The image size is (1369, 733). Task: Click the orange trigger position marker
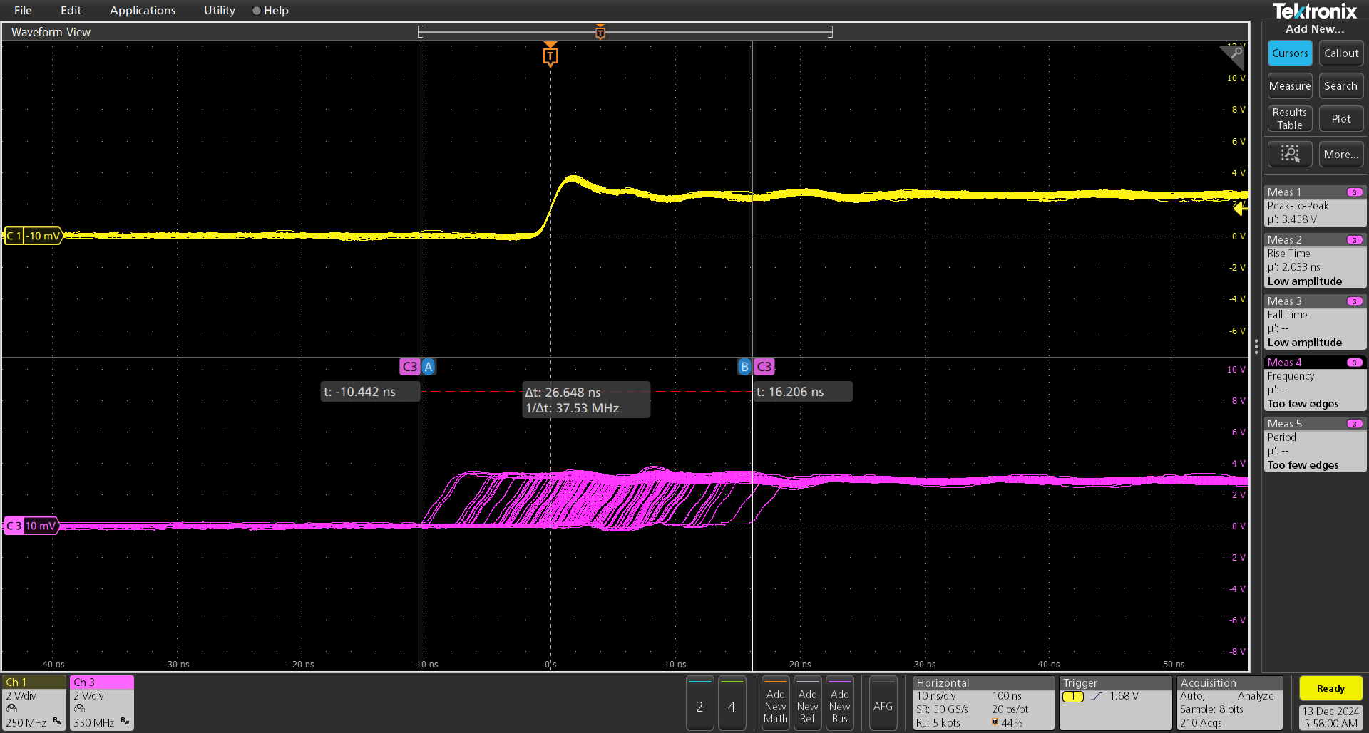[x=550, y=54]
